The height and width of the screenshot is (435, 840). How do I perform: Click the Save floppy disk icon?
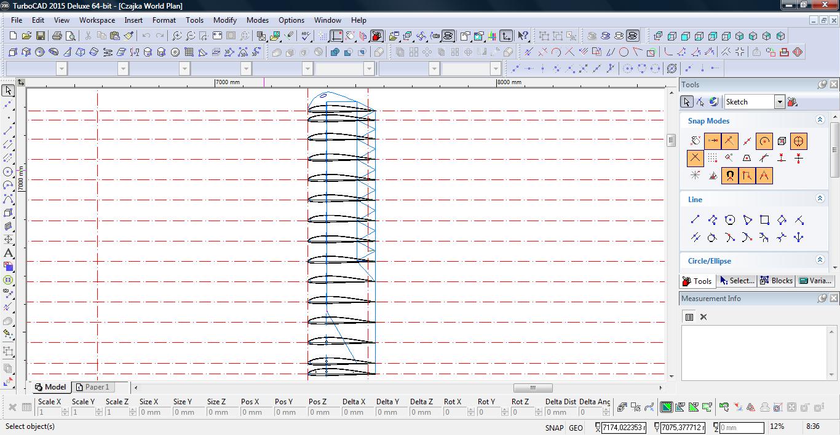coord(40,36)
